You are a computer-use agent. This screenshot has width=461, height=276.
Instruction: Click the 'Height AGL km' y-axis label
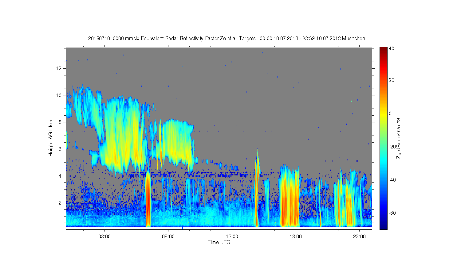(x=50, y=138)
